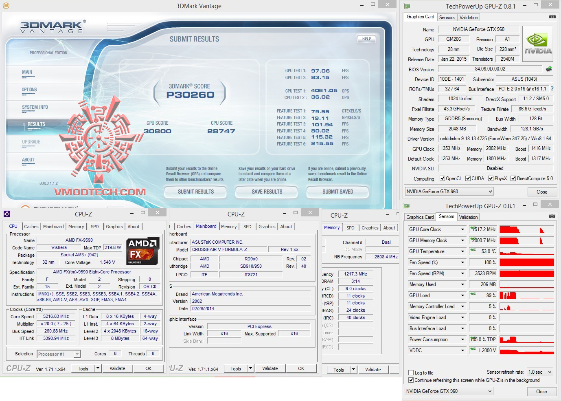Click the CPU-Z title bar app icon

point(7,214)
